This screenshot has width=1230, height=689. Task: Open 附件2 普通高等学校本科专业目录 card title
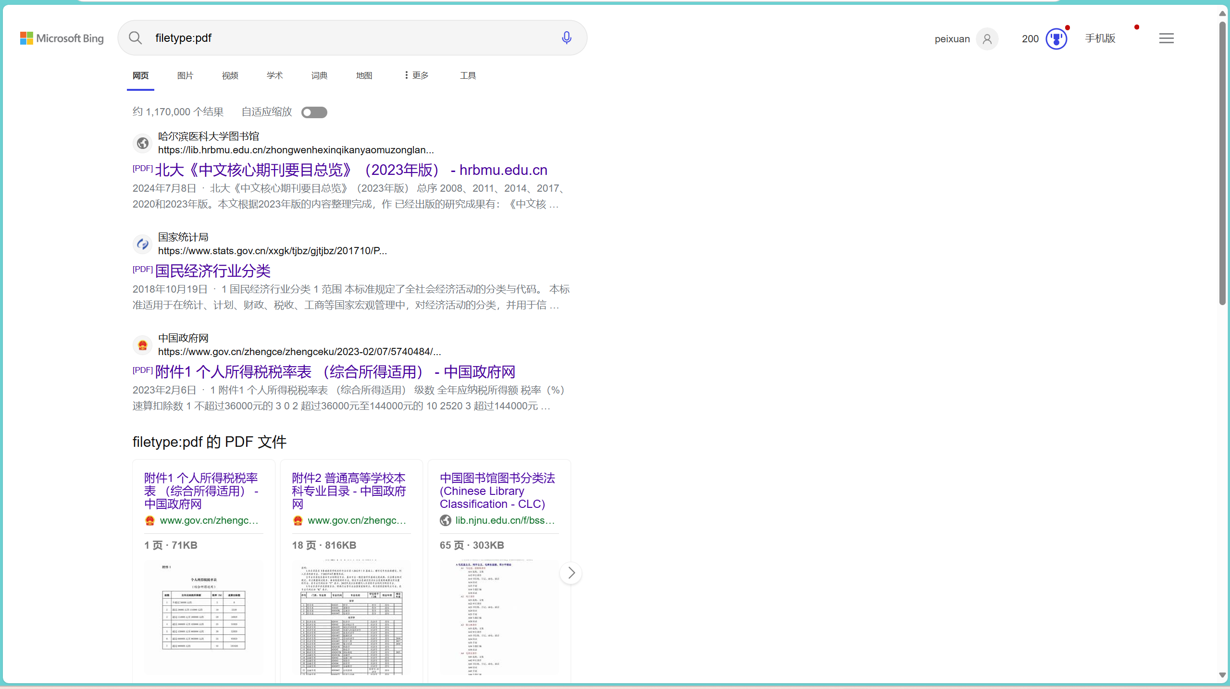(x=349, y=491)
